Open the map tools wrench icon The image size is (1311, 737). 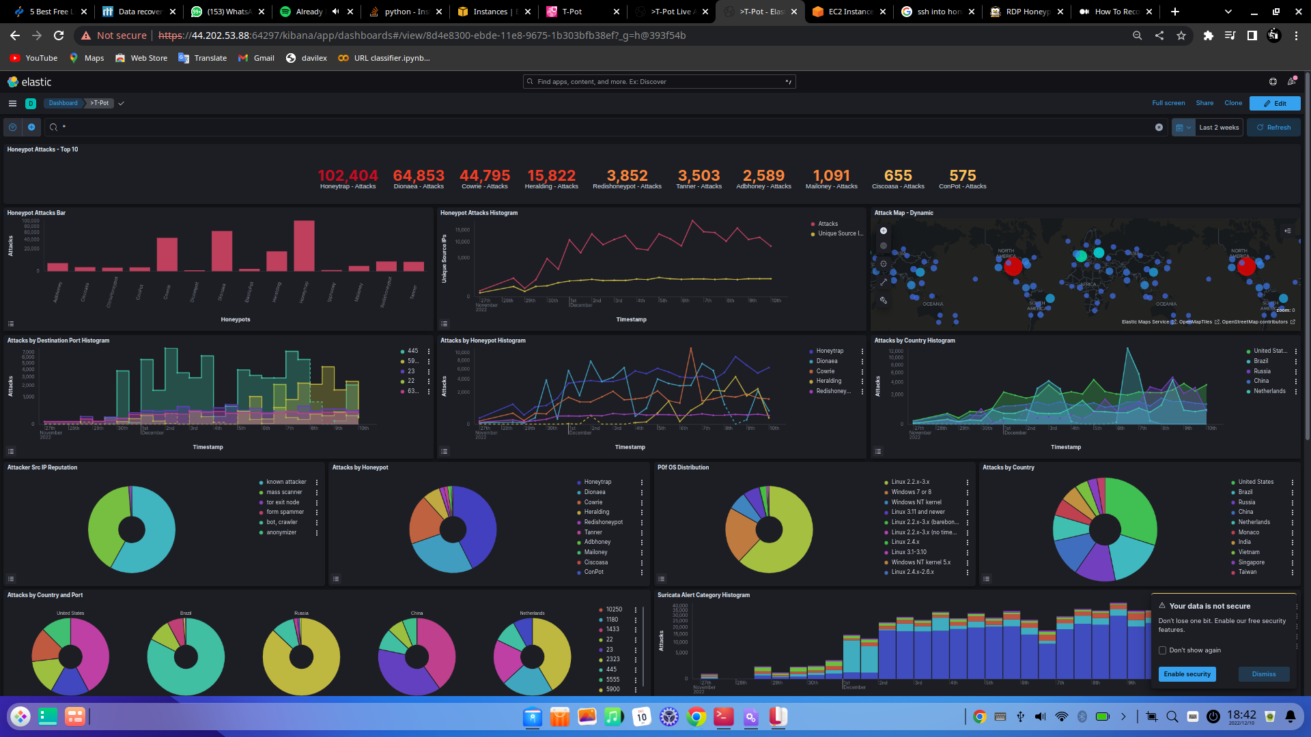tap(883, 300)
